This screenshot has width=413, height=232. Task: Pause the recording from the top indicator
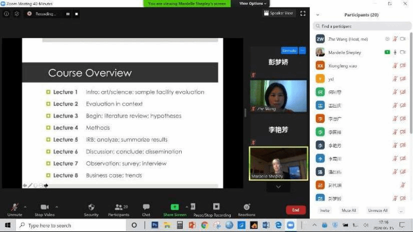point(68,14)
